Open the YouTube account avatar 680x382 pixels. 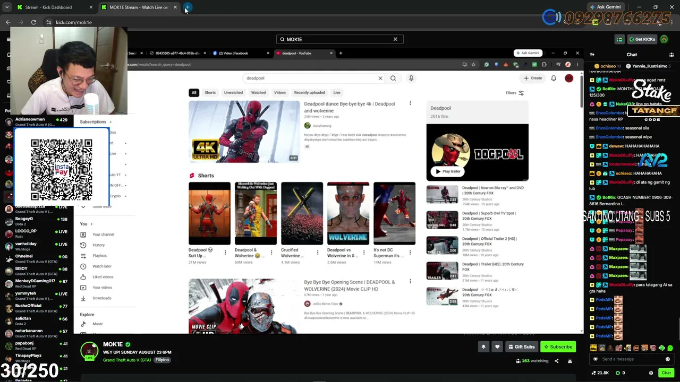click(569, 78)
